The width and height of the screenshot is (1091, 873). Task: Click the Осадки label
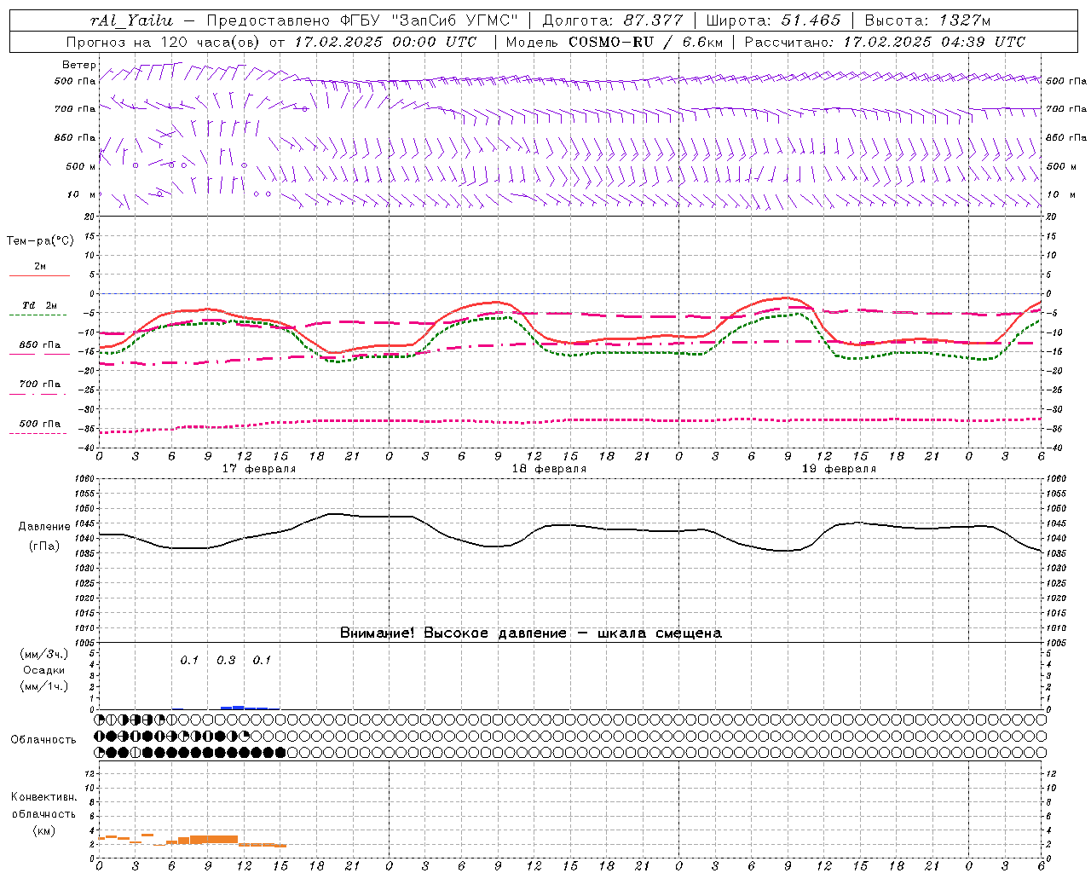(44, 670)
